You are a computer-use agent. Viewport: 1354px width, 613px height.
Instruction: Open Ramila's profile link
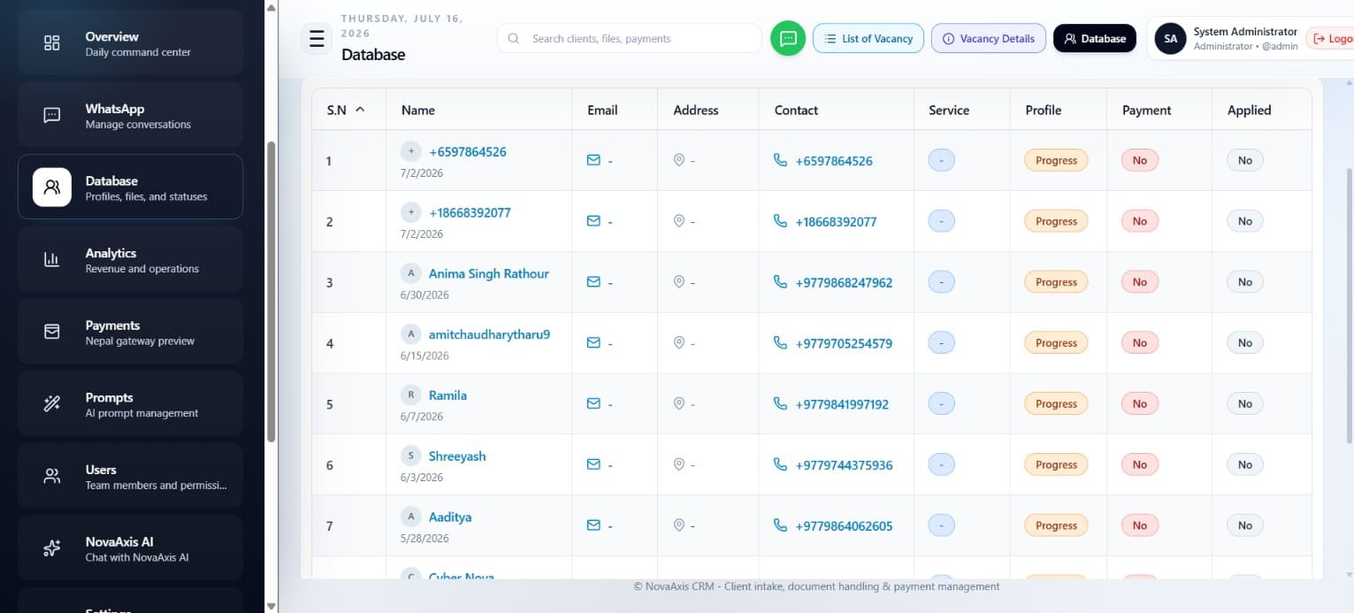pos(448,395)
